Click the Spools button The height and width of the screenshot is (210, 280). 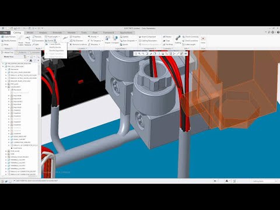[x=124, y=44]
